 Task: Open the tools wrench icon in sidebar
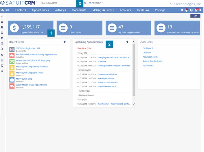tap(2, 55)
